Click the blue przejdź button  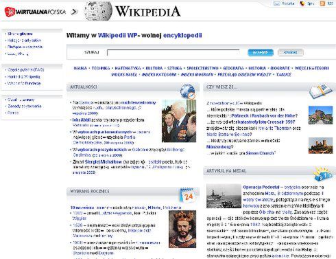point(261,52)
